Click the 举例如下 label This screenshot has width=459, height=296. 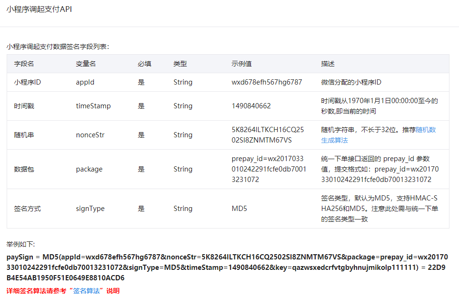(x=20, y=244)
